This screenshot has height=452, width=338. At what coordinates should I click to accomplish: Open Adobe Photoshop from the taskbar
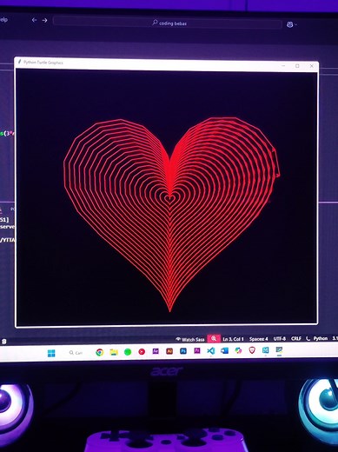pyautogui.click(x=183, y=351)
